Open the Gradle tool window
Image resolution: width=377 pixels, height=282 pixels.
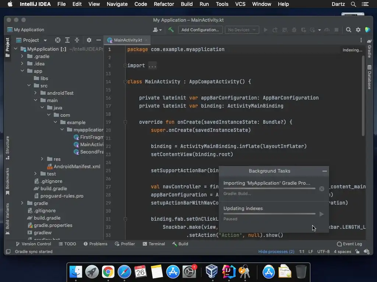tap(370, 49)
